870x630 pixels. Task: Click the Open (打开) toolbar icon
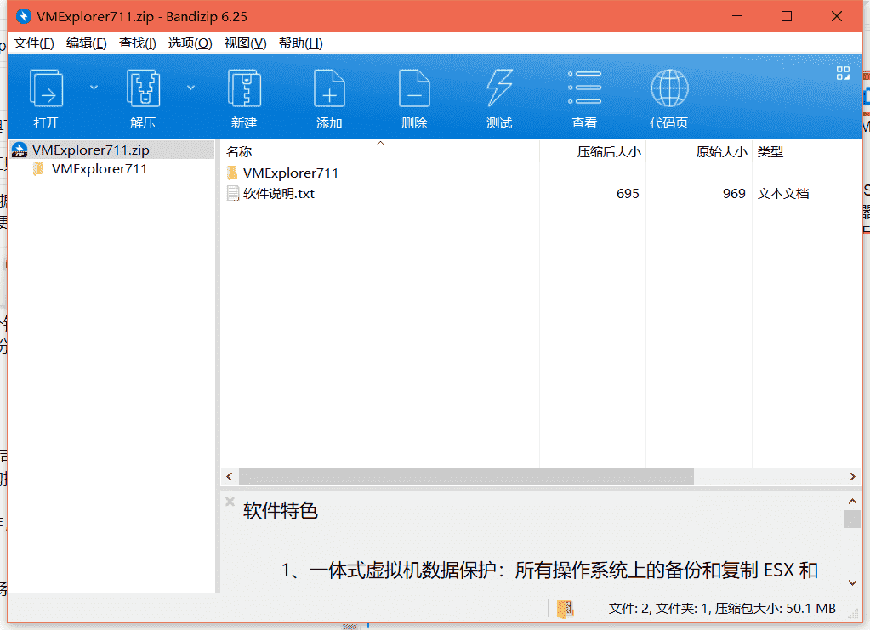click(46, 88)
